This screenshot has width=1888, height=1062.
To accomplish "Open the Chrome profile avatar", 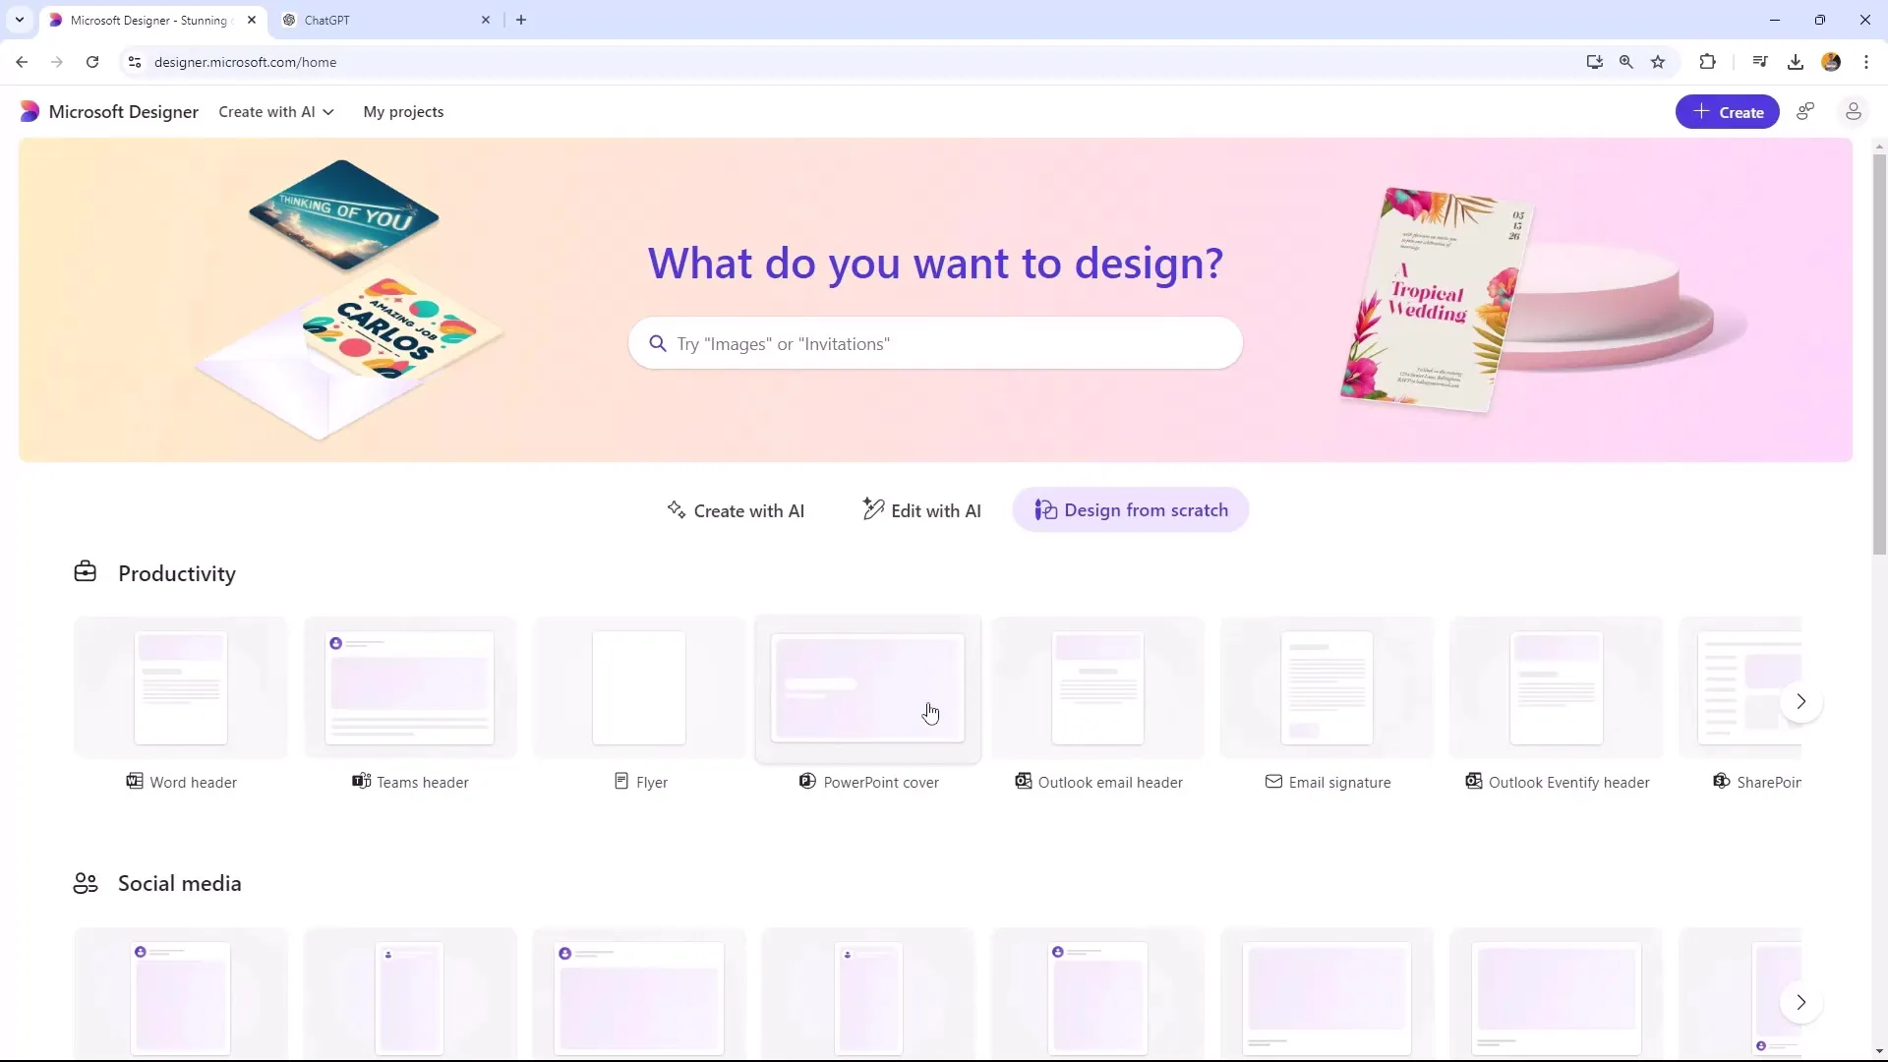I will coord(1831,62).
